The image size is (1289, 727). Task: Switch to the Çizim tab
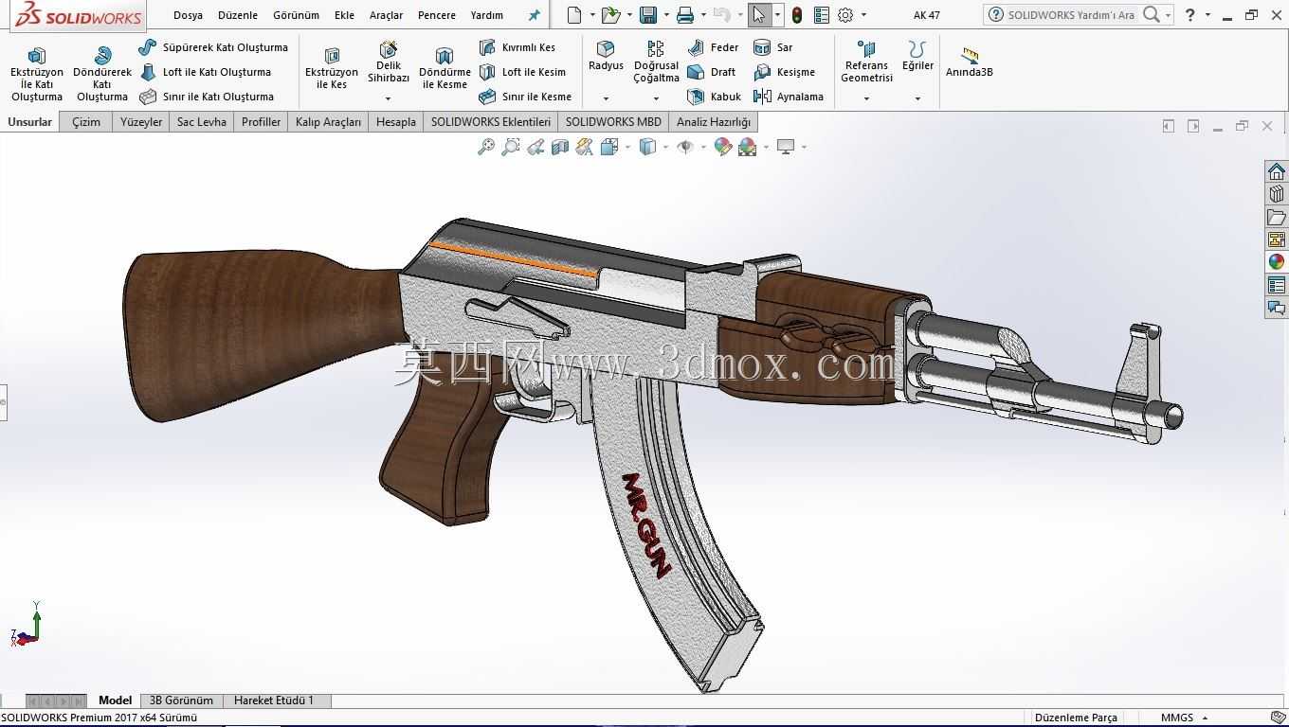pyautogui.click(x=86, y=122)
